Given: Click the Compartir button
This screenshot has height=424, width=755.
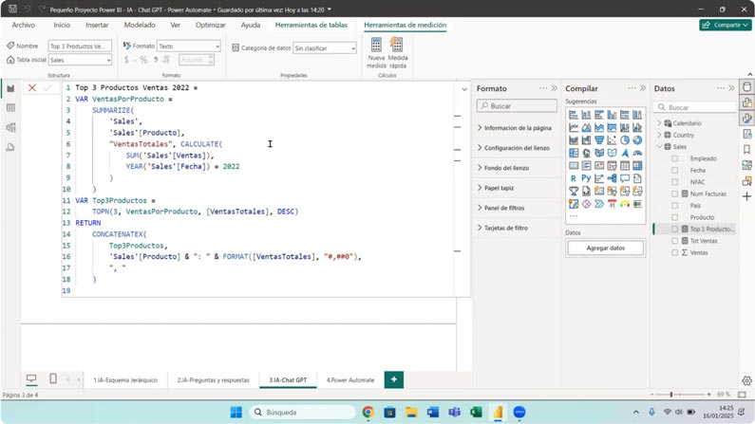Looking at the screenshot, I should [725, 25].
